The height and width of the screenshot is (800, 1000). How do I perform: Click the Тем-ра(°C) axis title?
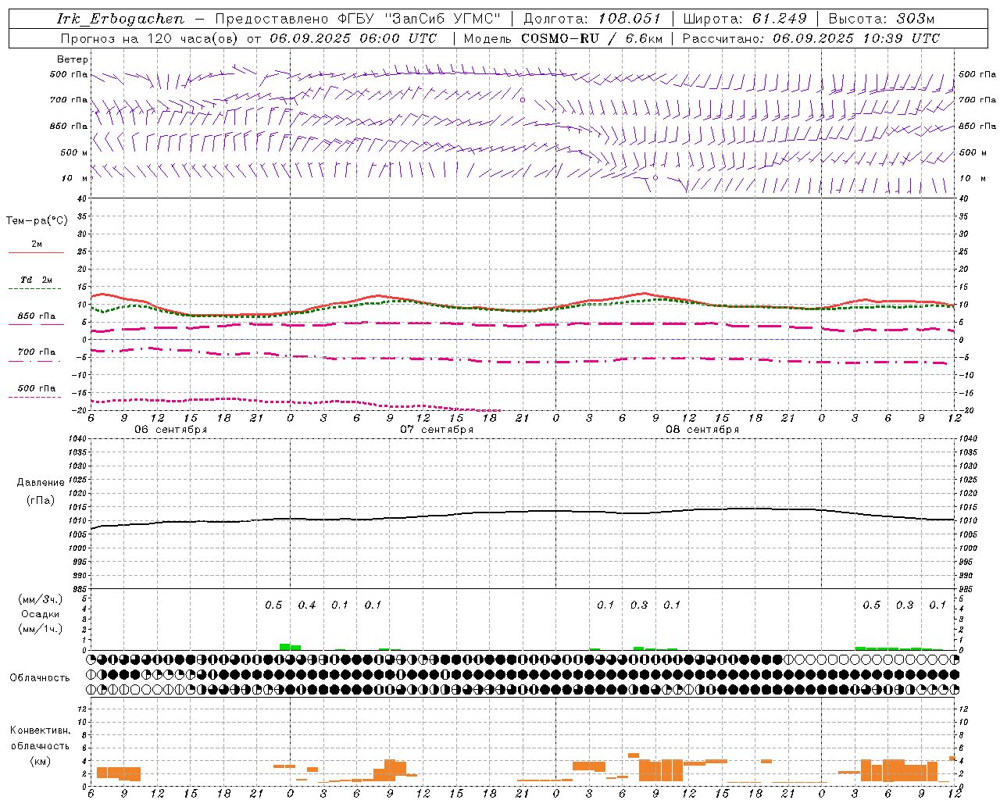tap(37, 220)
